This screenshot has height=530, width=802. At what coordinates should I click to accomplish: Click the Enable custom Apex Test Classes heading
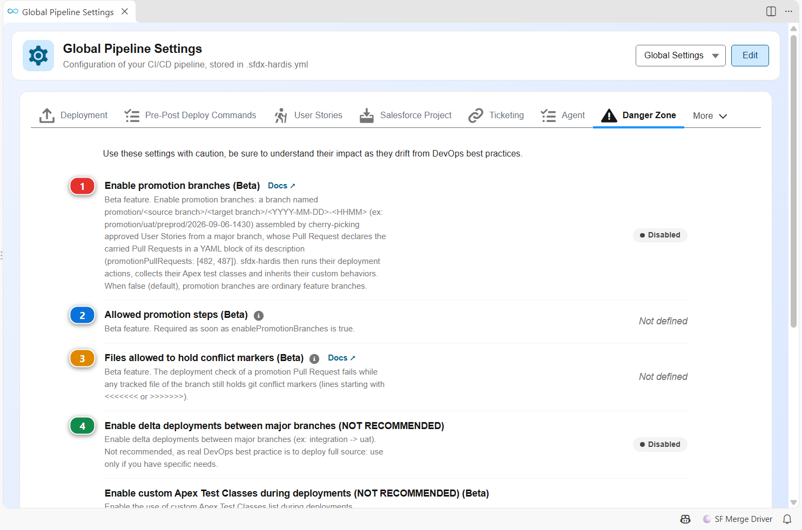click(297, 493)
